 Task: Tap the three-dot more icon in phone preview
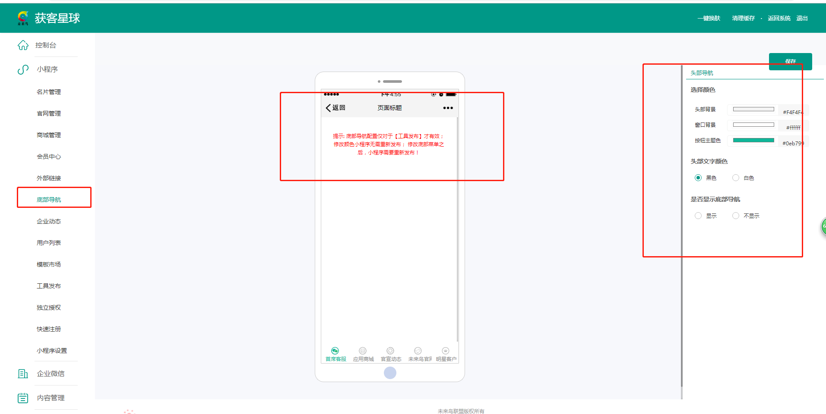tap(448, 108)
